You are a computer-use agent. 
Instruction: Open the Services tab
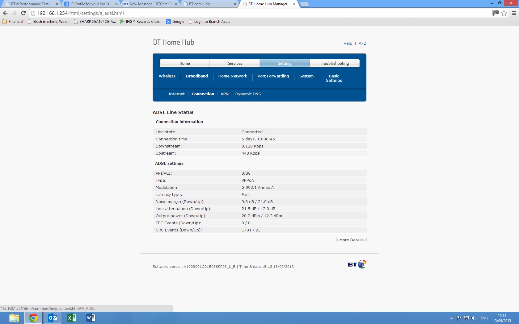(x=235, y=63)
